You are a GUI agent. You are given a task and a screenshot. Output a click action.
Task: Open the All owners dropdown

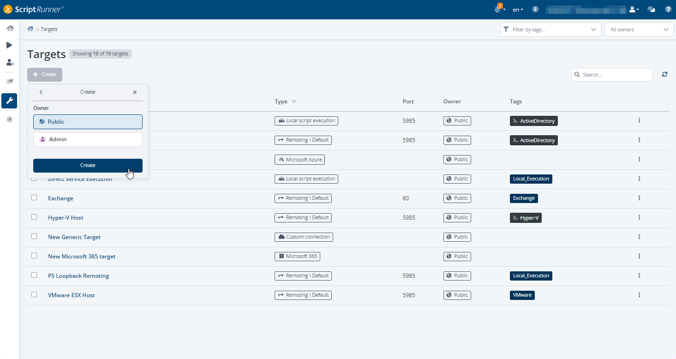tap(639, 30)
